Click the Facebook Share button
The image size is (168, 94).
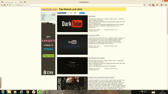(64, 13)
